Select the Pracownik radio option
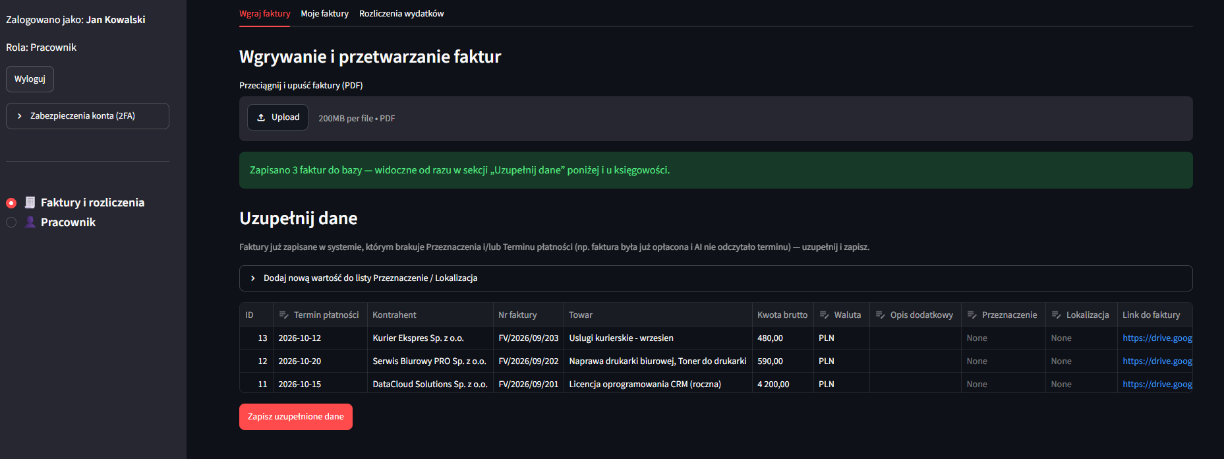 (x=11, y=222)
